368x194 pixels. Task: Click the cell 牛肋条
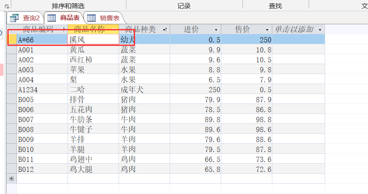click(94, 120)
